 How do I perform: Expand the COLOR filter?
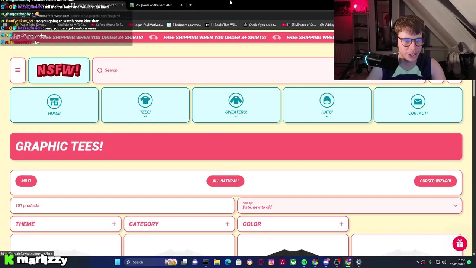(x=293, y=224)
